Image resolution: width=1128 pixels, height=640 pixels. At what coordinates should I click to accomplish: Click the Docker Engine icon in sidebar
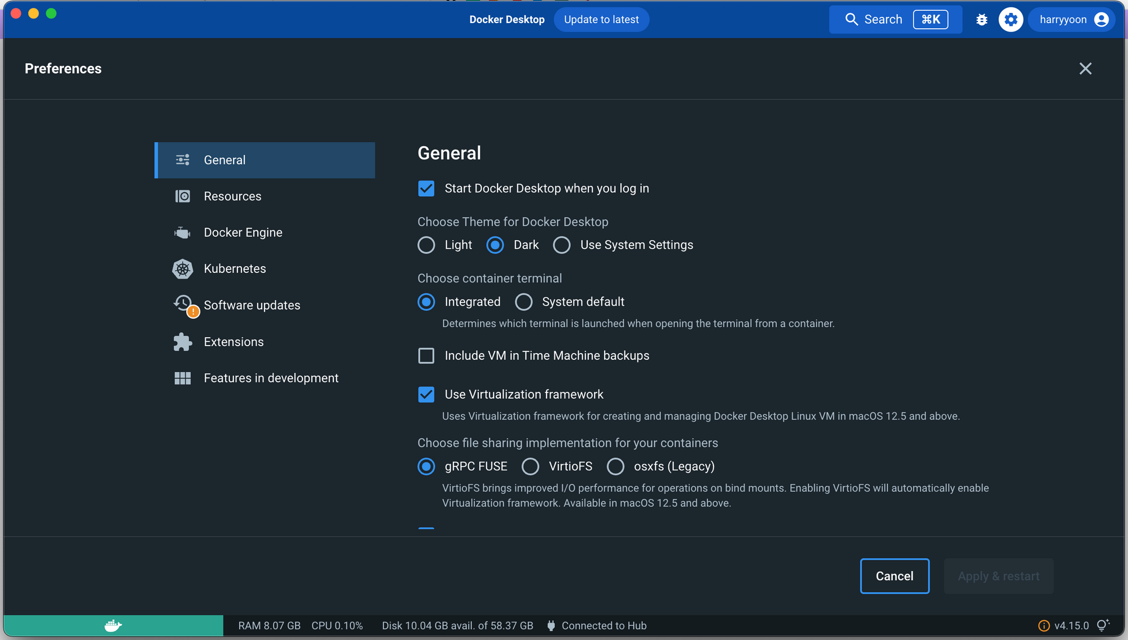(x=182, y=232)
